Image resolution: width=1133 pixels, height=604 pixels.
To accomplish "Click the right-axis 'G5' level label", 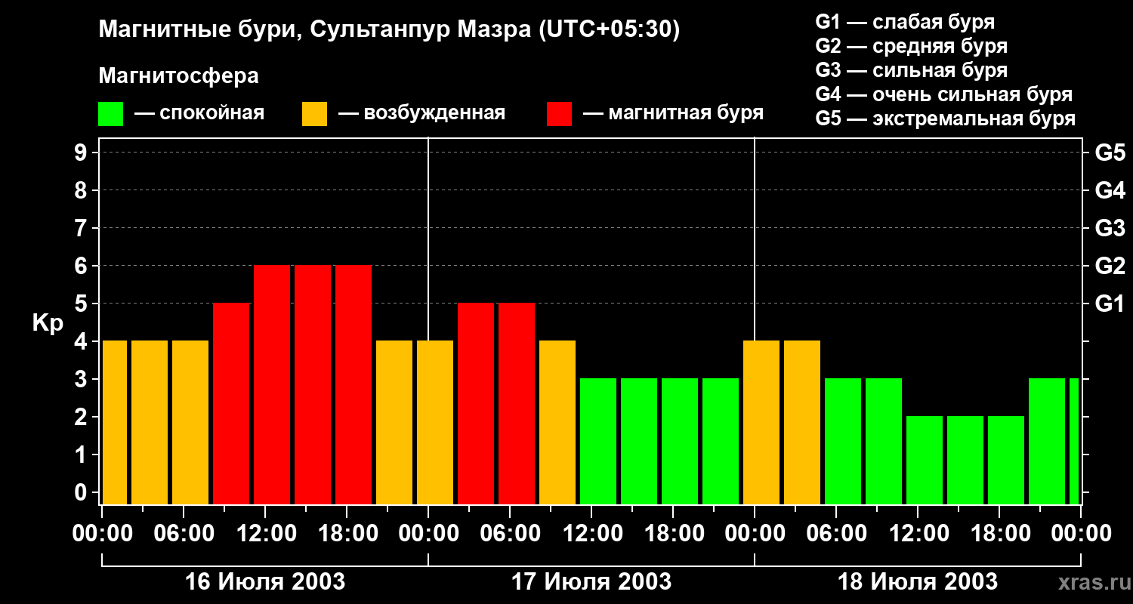I will [1110, 153].
